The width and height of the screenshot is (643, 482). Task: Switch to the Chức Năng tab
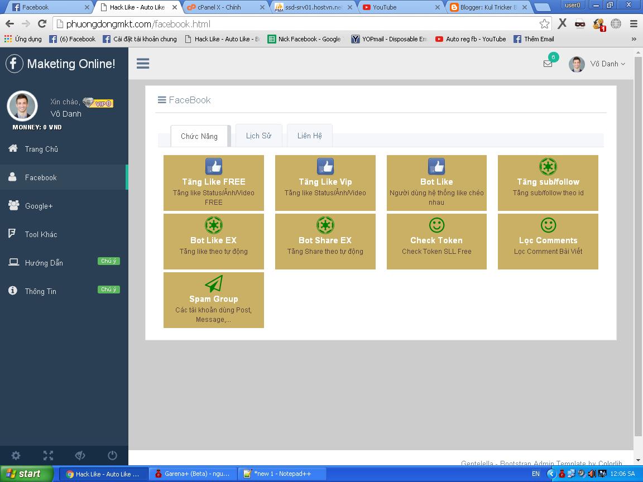[199, 136]
